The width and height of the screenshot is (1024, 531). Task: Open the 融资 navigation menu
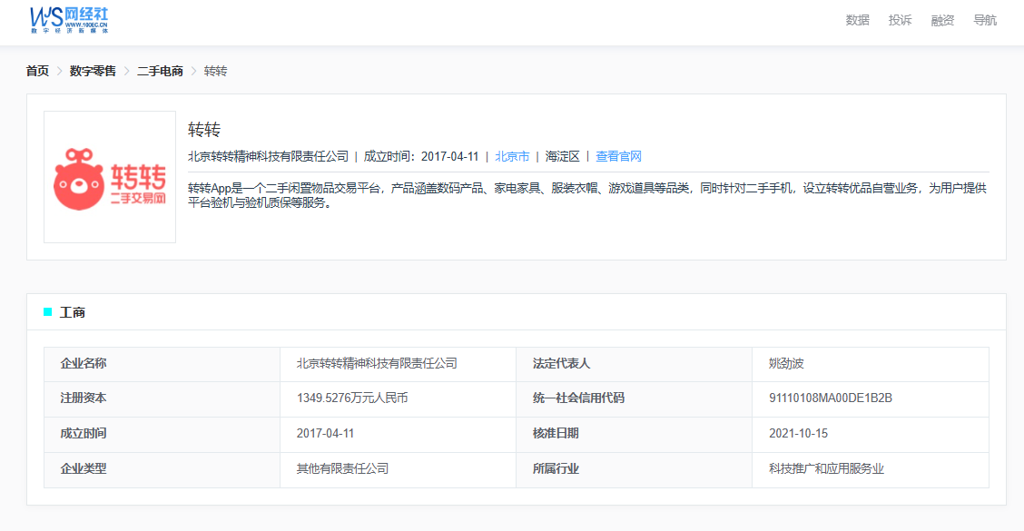coord(942,20)
